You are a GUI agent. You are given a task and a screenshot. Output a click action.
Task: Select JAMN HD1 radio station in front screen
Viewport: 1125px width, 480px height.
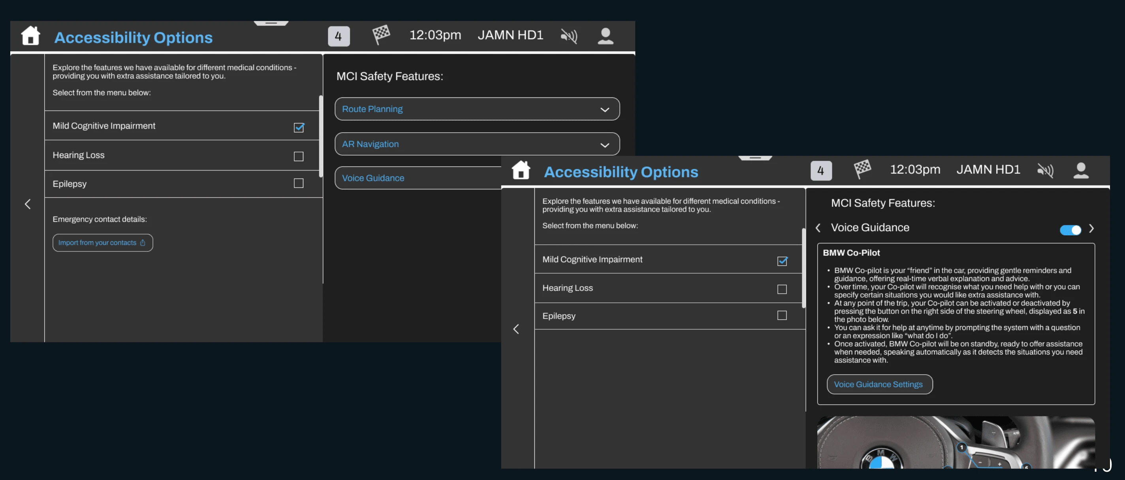click(x=988, y=169)
